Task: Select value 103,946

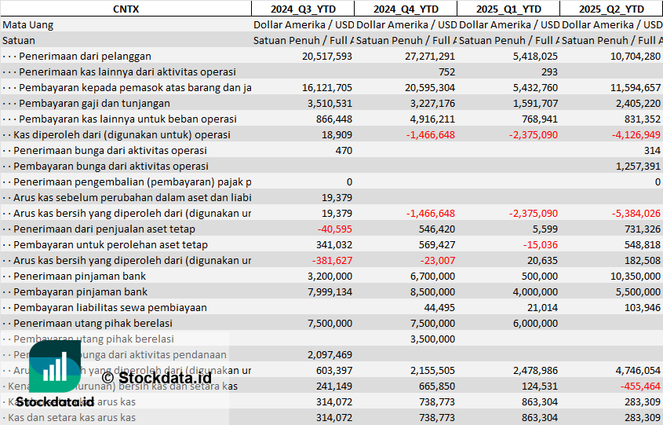Action: pos(643,308)
